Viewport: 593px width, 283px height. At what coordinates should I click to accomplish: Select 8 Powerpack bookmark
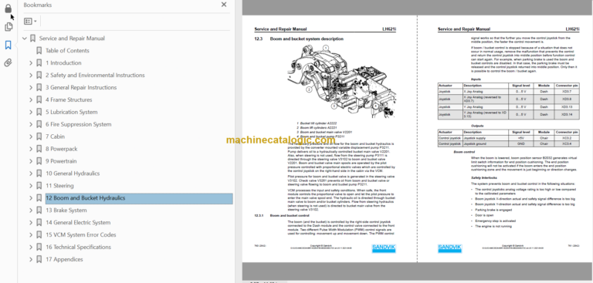point(61,149)
